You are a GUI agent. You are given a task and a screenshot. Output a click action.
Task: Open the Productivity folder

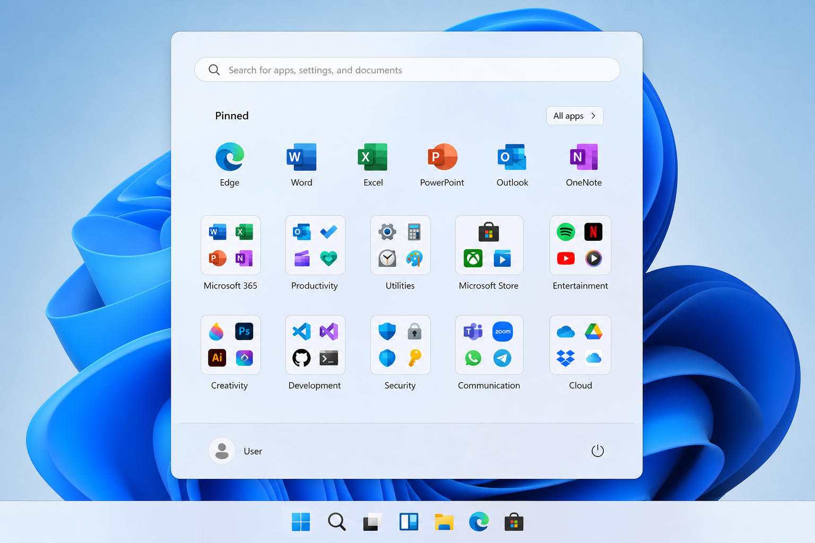coord(315,245)
